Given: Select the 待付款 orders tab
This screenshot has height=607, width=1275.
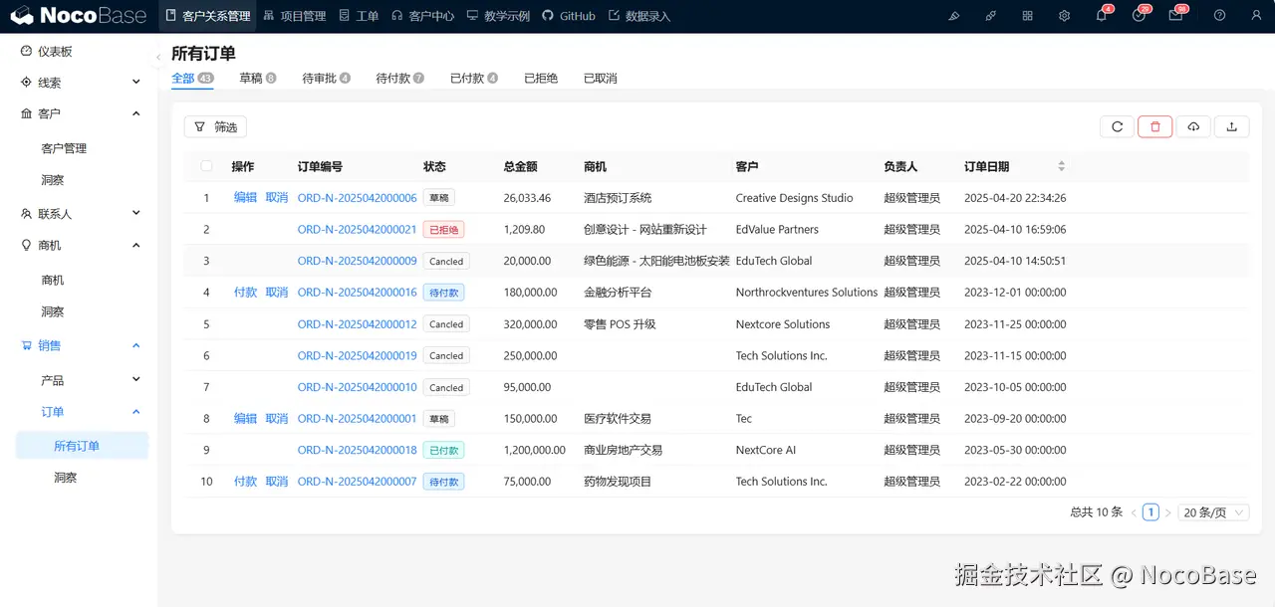Looking at the screenshot, I should click(399, 78).
